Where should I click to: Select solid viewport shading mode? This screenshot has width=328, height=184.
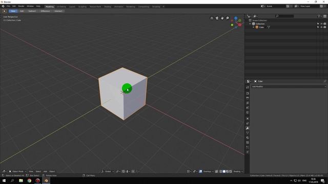point(224,172)
